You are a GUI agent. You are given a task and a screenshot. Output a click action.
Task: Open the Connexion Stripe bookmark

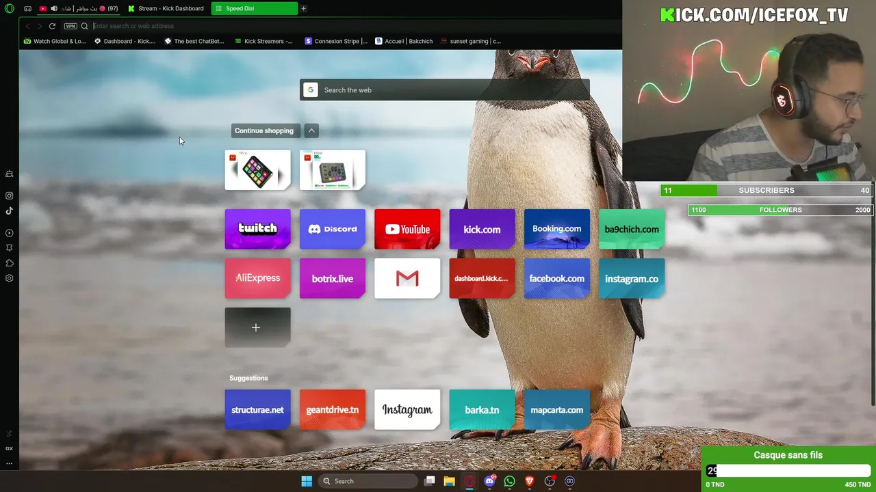click(x=336, y=41)
